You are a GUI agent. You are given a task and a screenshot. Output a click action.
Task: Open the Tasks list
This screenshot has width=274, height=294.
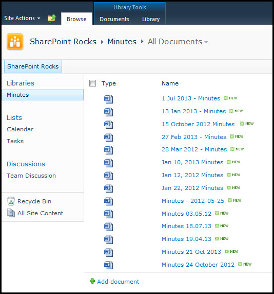15,141
